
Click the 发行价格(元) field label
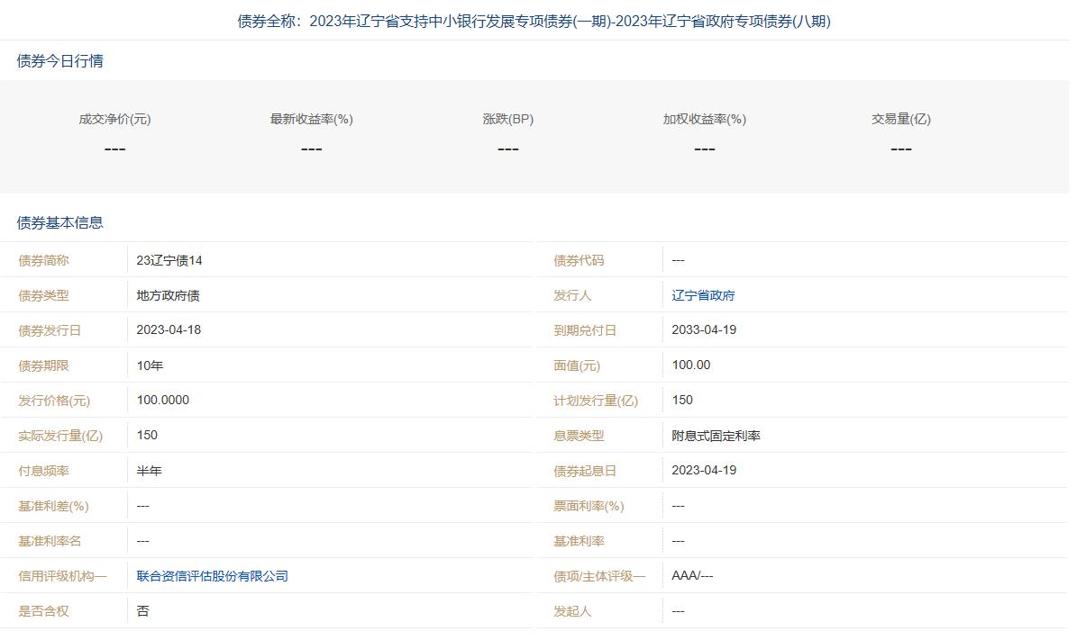coord(54,401)
